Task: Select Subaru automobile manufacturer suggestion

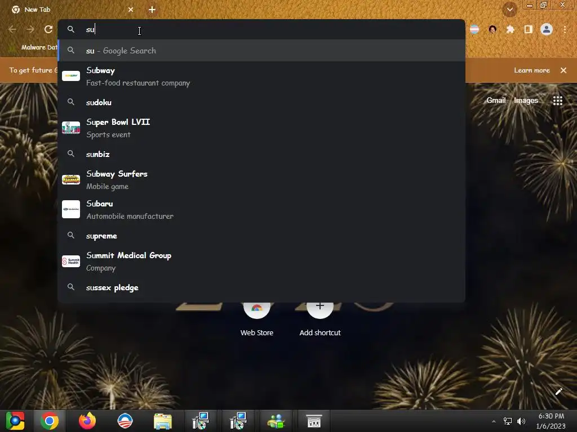Action: pos(261,210)
